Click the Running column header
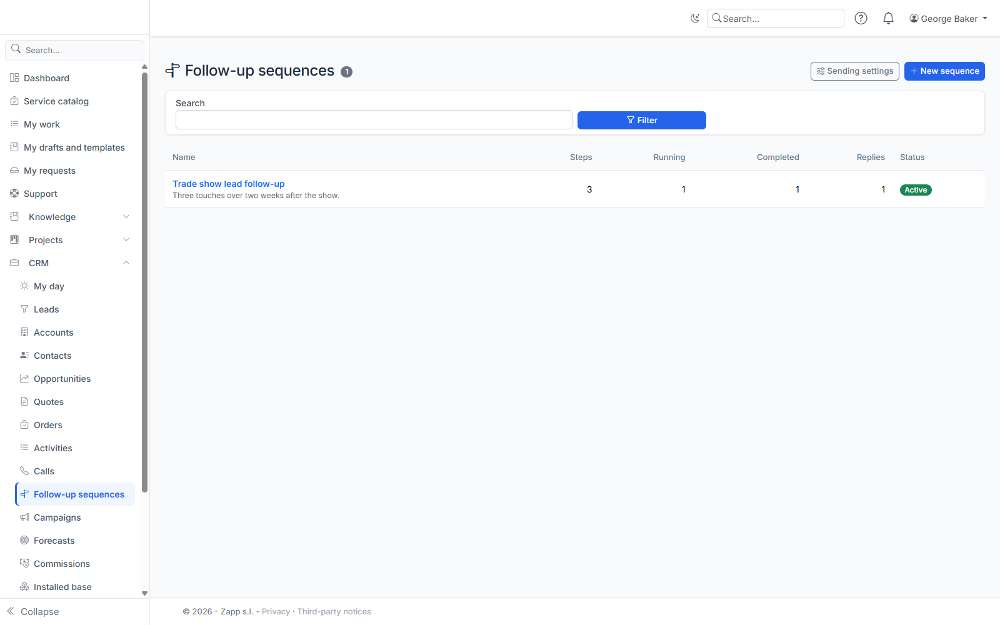1000x625 pixels. (669, 157)
